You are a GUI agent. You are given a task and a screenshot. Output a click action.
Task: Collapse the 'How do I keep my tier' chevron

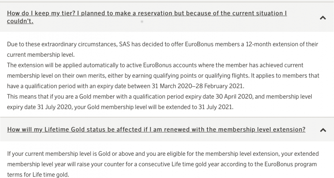[322, 17]
